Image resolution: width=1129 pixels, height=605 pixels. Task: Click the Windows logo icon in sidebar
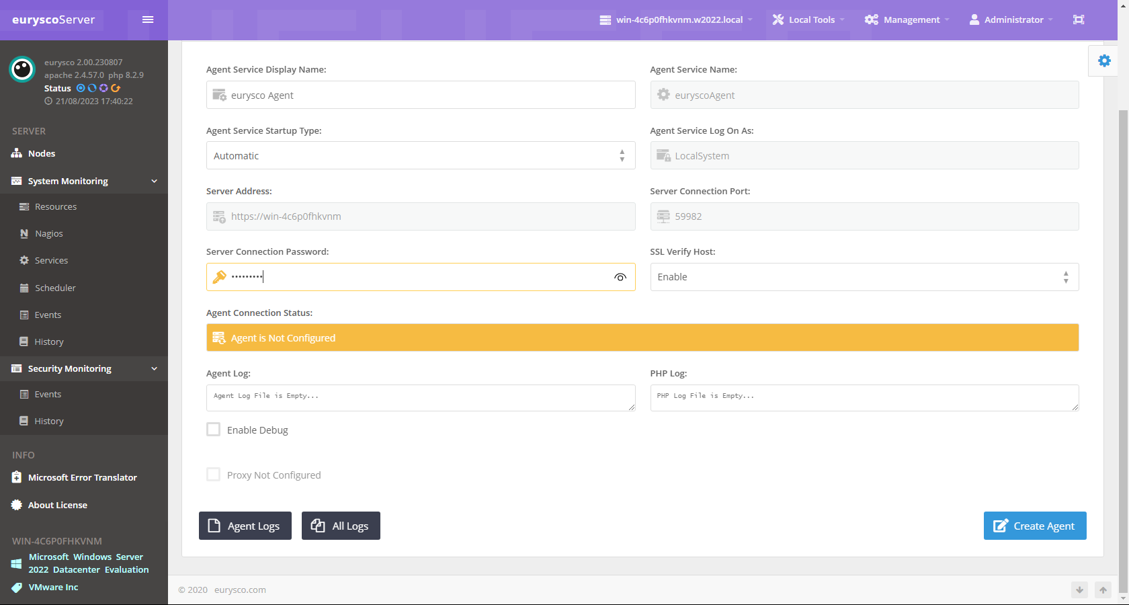coord(16,563)
